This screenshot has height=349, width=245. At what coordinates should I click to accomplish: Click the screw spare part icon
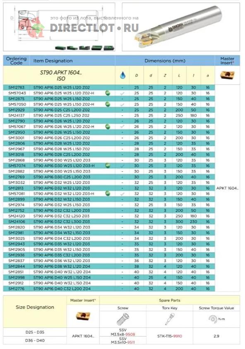[123, 319]
